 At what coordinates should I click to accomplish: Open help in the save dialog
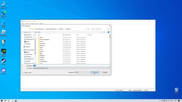pyautogui.click(x=108, y=32)
